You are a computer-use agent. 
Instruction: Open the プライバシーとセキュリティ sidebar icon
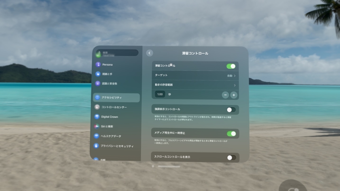[96, 146]
